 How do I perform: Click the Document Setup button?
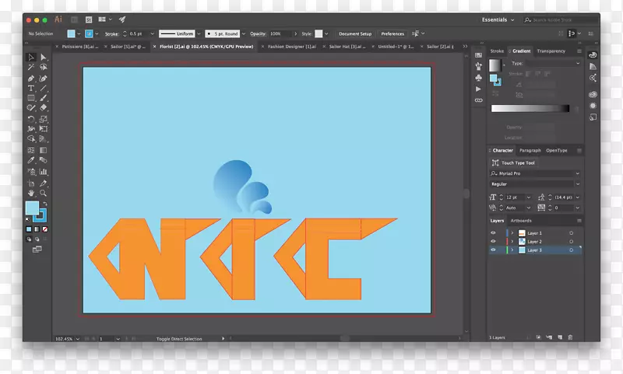[354, 34]
